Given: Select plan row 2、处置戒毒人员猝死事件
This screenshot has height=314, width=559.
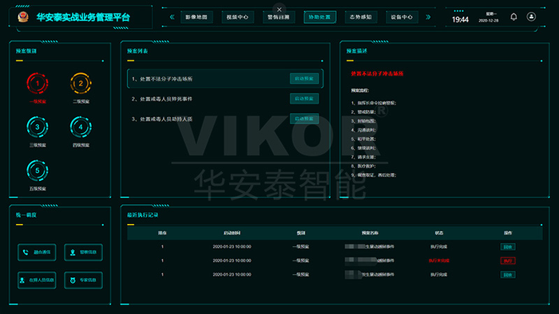Looking at the screenshot, I should 225,99.
